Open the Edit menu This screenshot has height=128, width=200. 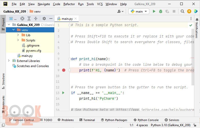point(22,4)
